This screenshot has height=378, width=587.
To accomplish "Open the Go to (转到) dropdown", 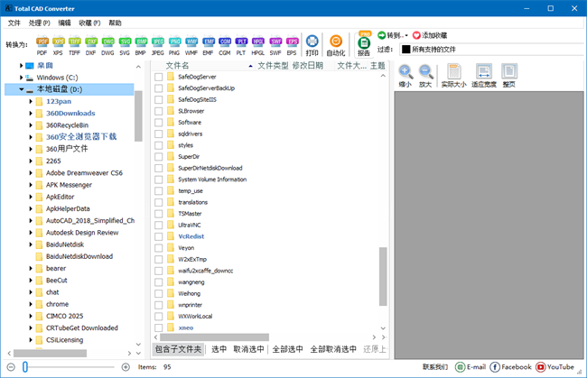I will point(393,35).
